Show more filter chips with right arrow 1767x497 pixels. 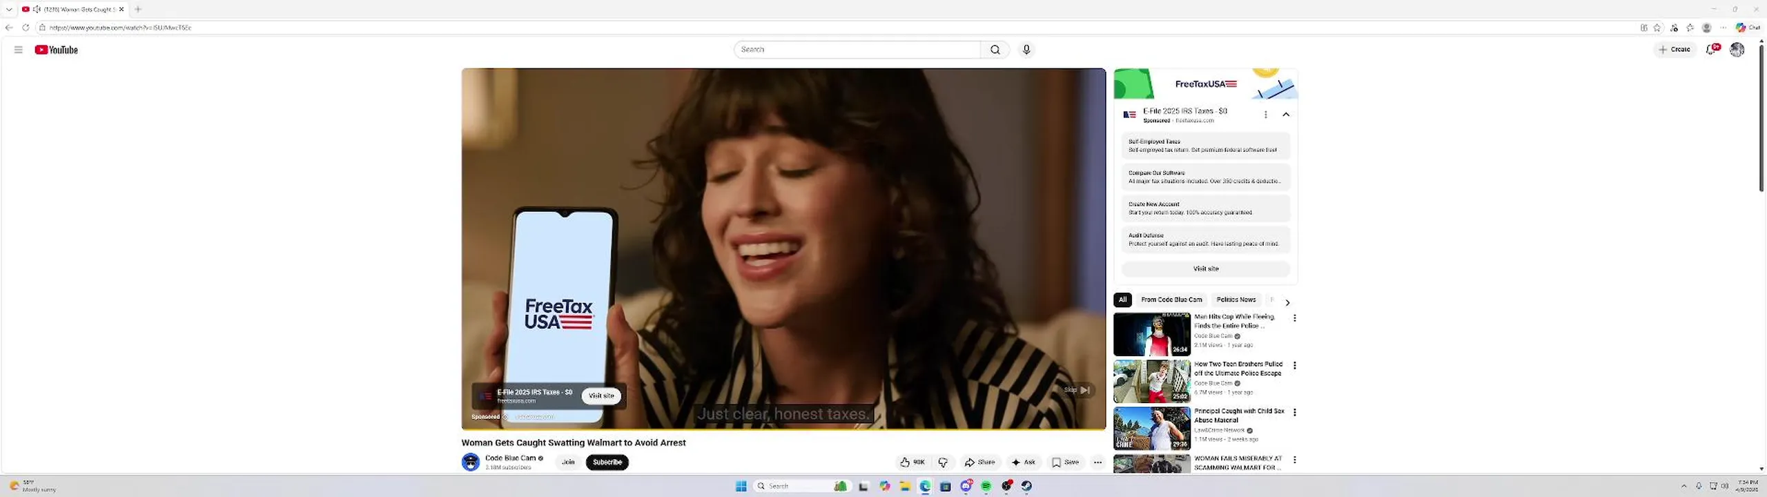coord(1287,302)
